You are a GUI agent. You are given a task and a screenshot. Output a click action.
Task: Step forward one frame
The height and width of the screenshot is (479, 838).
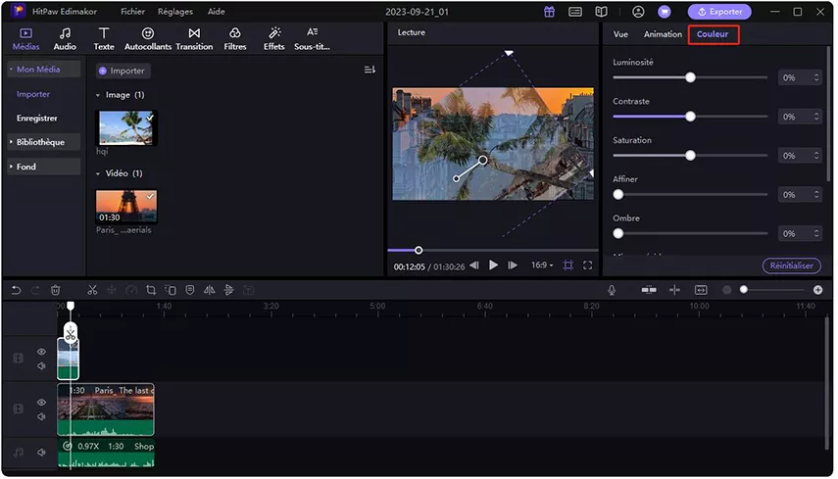(513, 265)
